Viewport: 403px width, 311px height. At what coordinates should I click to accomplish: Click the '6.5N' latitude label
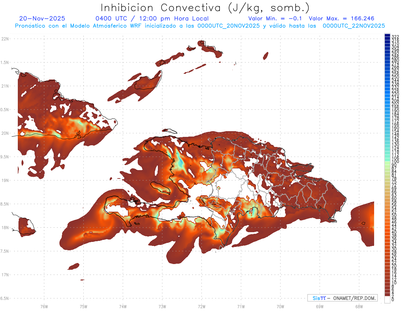click(x=5, y=298)
